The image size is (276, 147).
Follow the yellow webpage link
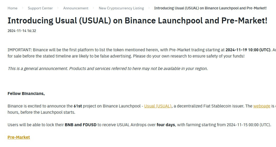262,106
